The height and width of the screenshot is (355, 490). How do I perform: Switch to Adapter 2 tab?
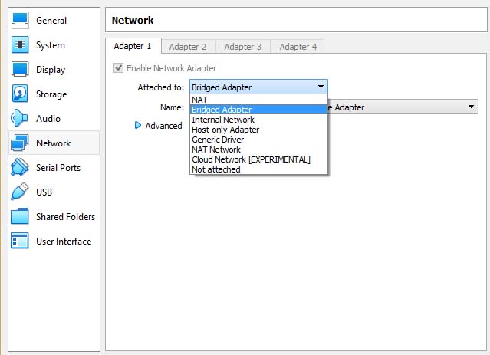(188, 47)
